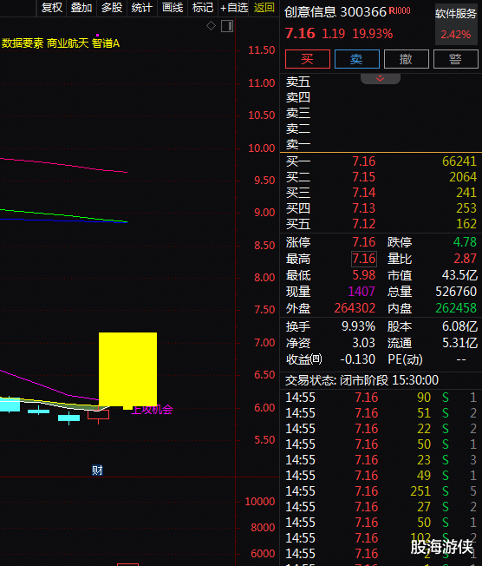
Task: Click the blue 卖 sell button
Action: point(357,59)
